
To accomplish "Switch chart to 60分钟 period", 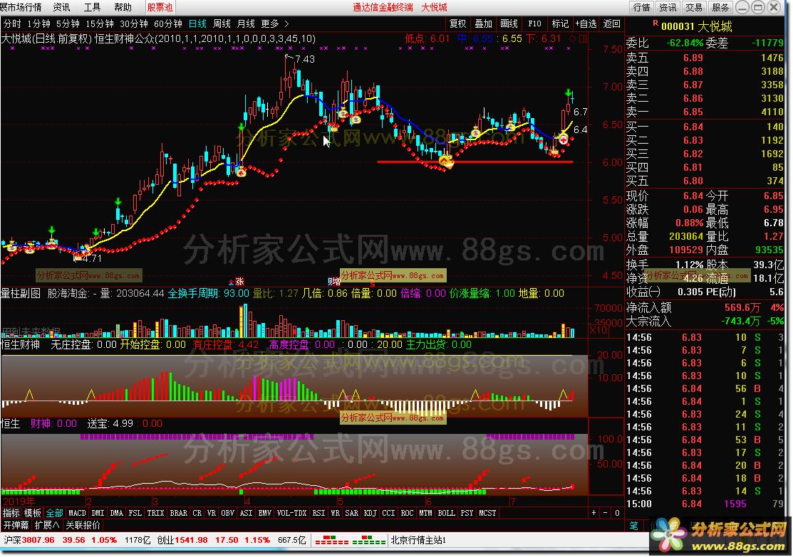I will pos(168,23).
